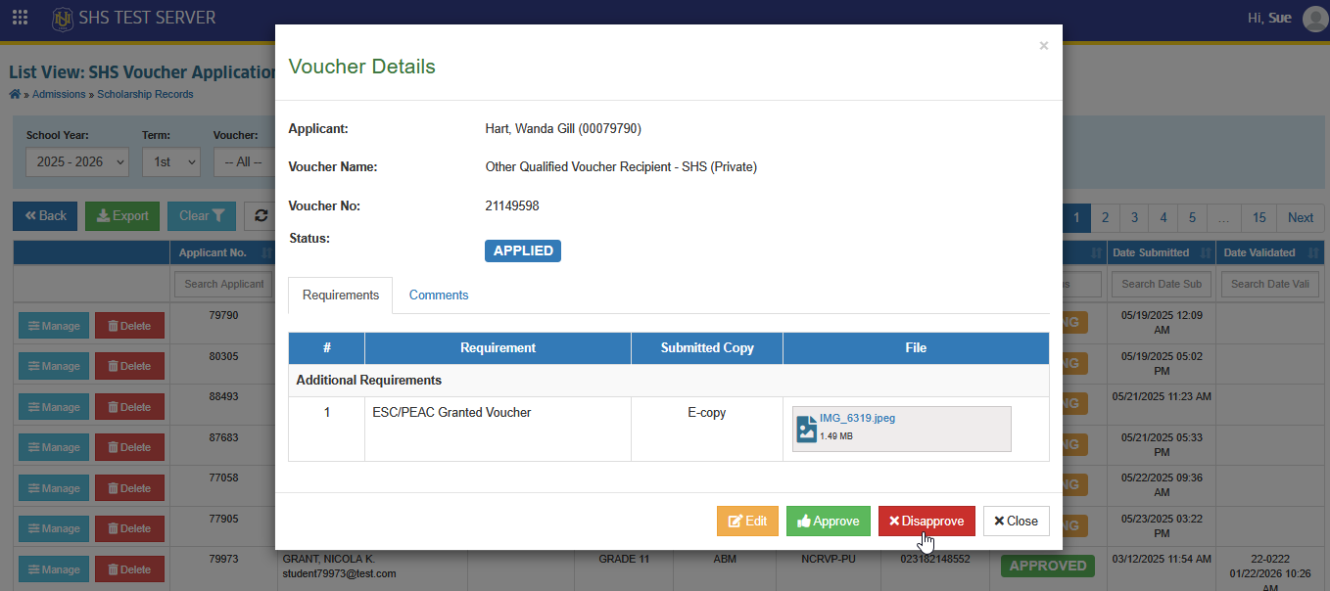This screenshot has width=1330, height=591.
Task: Go to page 3 in pagination
Action: coord(1134,217)
